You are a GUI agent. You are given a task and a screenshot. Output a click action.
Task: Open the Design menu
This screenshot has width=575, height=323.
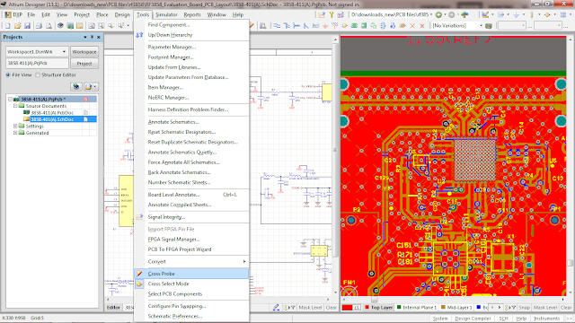[122, 14]
